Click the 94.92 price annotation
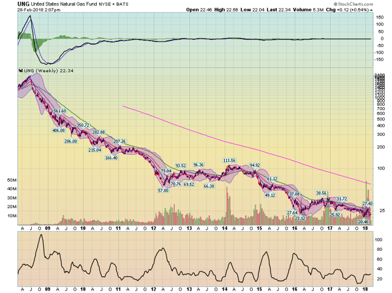392x293 pixels. point(255,165)
